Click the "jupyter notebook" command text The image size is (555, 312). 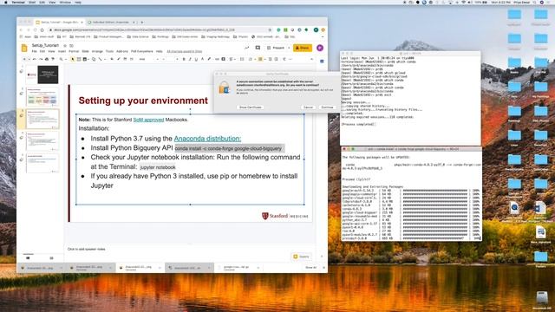(x=158, y=167)
